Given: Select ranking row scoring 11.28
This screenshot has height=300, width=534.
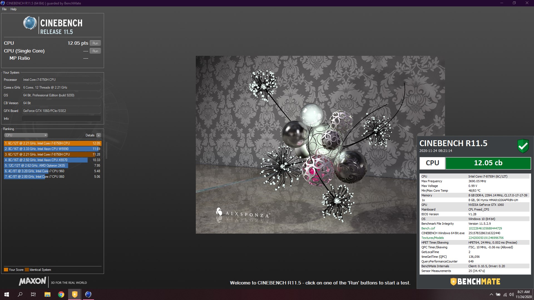Looking at the screenshot, I should coord(53,154).
